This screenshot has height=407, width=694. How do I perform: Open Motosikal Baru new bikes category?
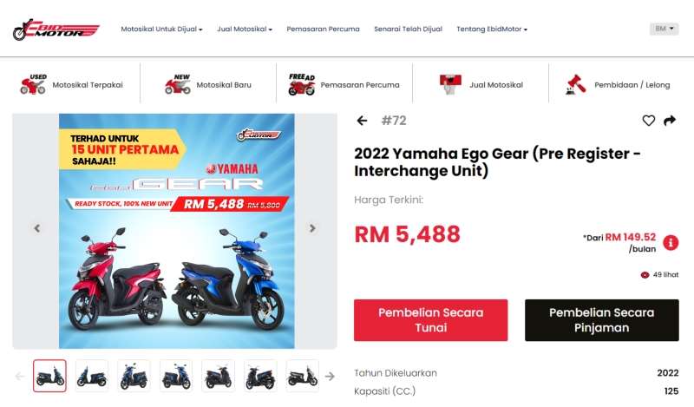208,84
